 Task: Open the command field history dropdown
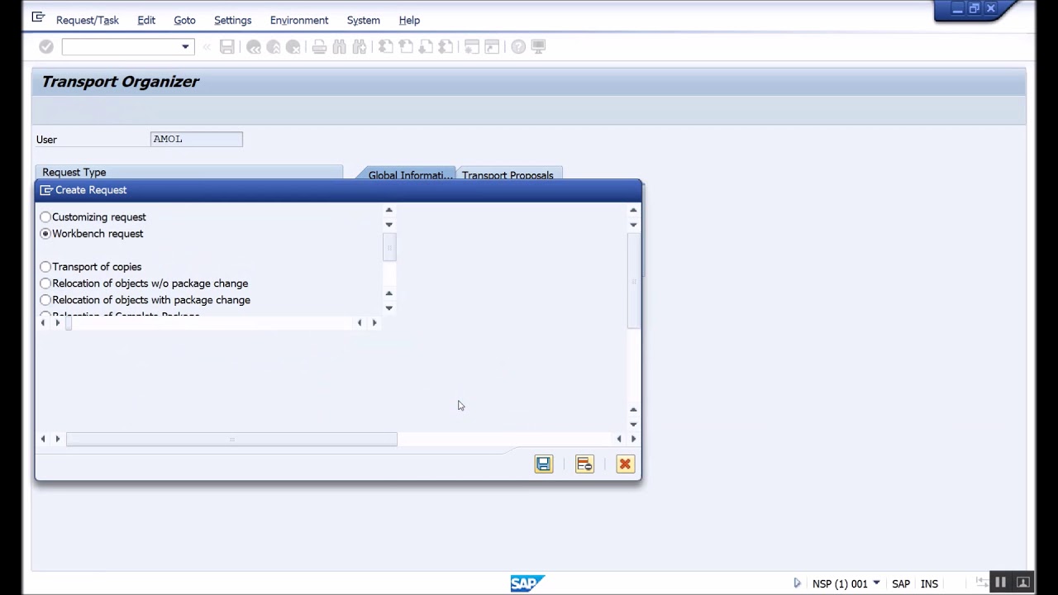pyautogui.click(x=186, y=47)
